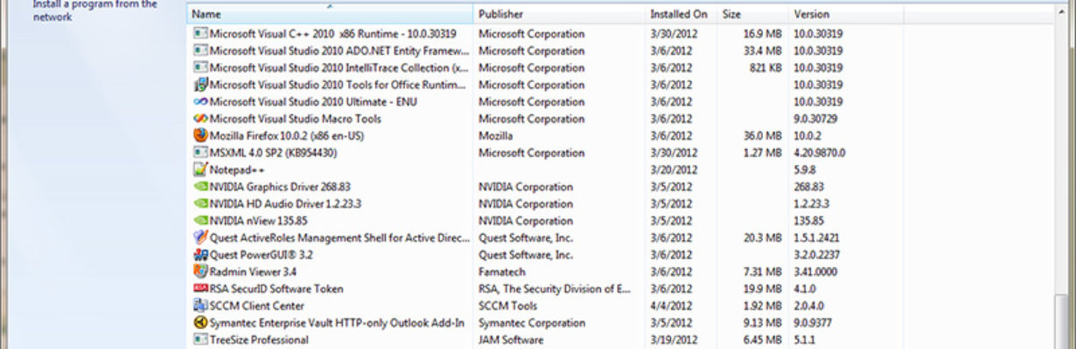Screen dimensions: 1076x349
Task: Click the 'SCCM Tools' publisher cell
Action: 507,306
